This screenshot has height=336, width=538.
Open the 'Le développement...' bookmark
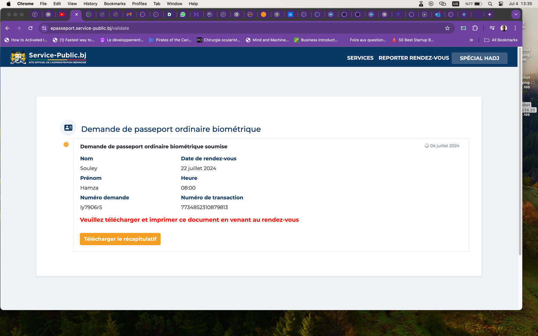122,40
